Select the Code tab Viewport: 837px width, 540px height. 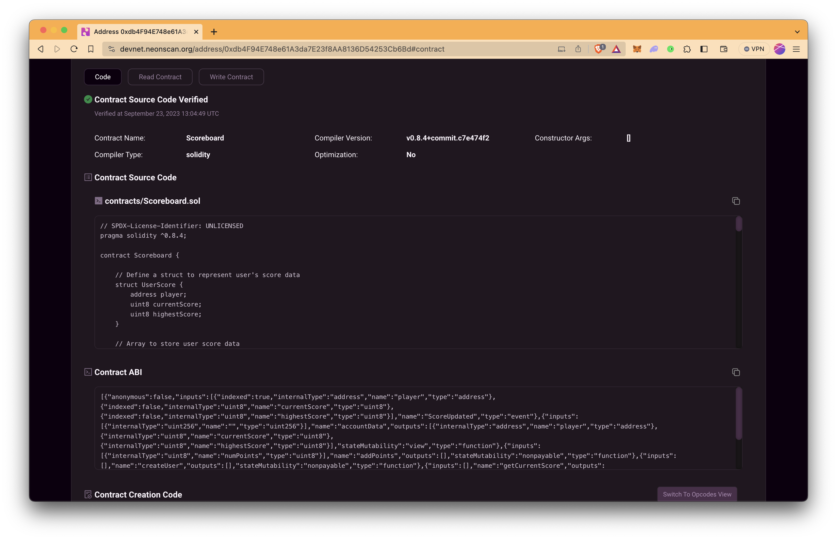[103, 77]
